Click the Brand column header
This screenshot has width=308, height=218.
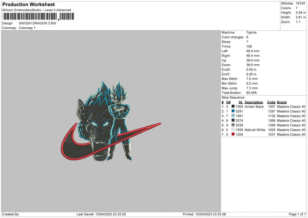282,102
